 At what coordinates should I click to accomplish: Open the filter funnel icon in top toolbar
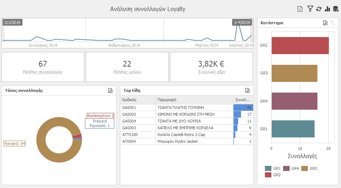310,9
